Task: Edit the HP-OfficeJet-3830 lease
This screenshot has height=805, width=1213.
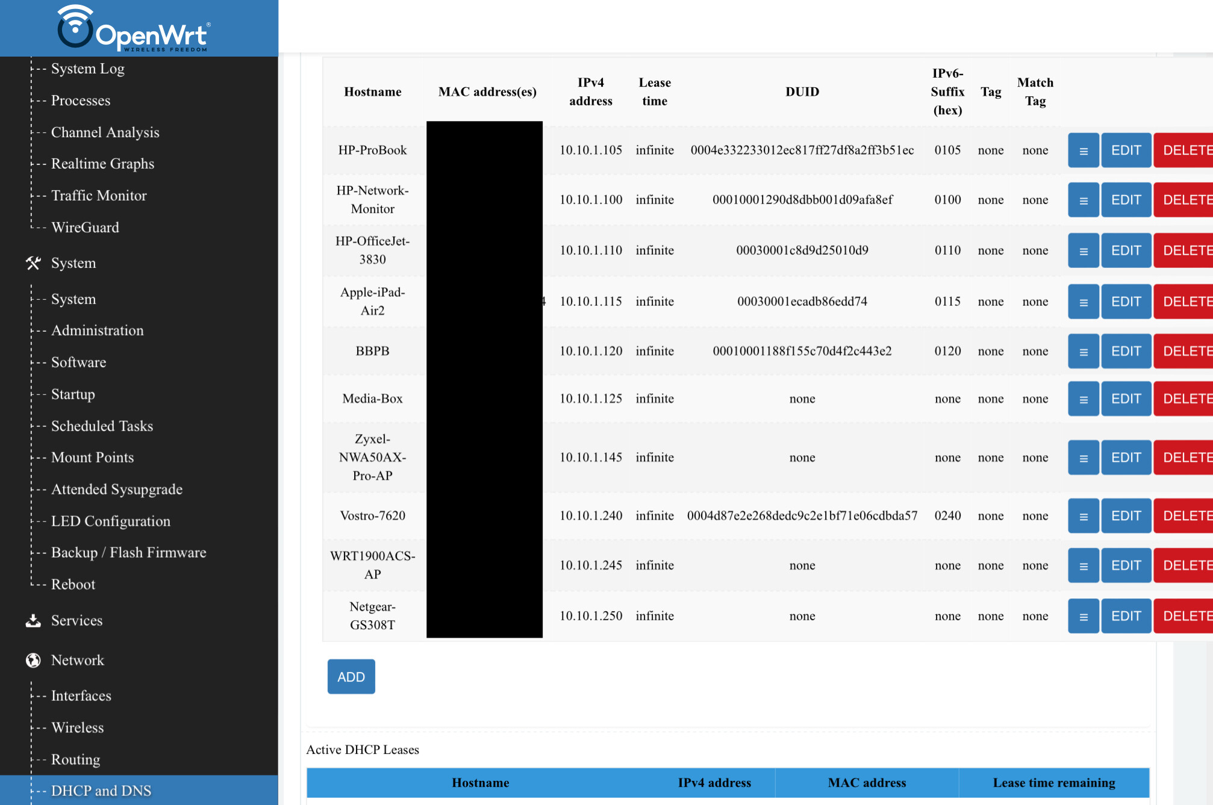Action: 1126,250
